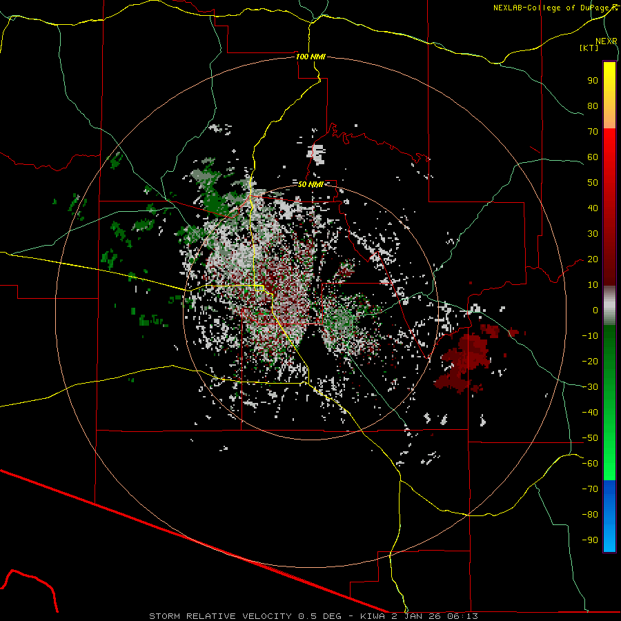Image resolution: width=621 pixels, height=621 pixels.
Task: Select the 30 value on velocity scale
Action: point(593,234)
